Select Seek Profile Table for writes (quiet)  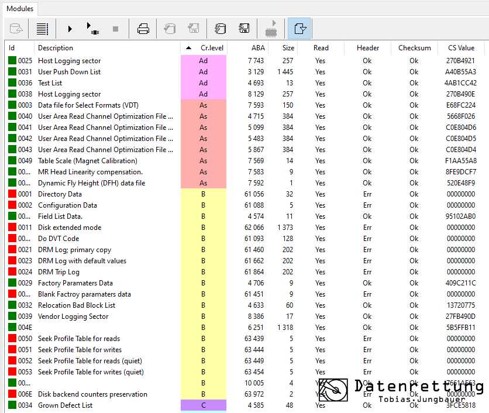[x=245, y=372]
